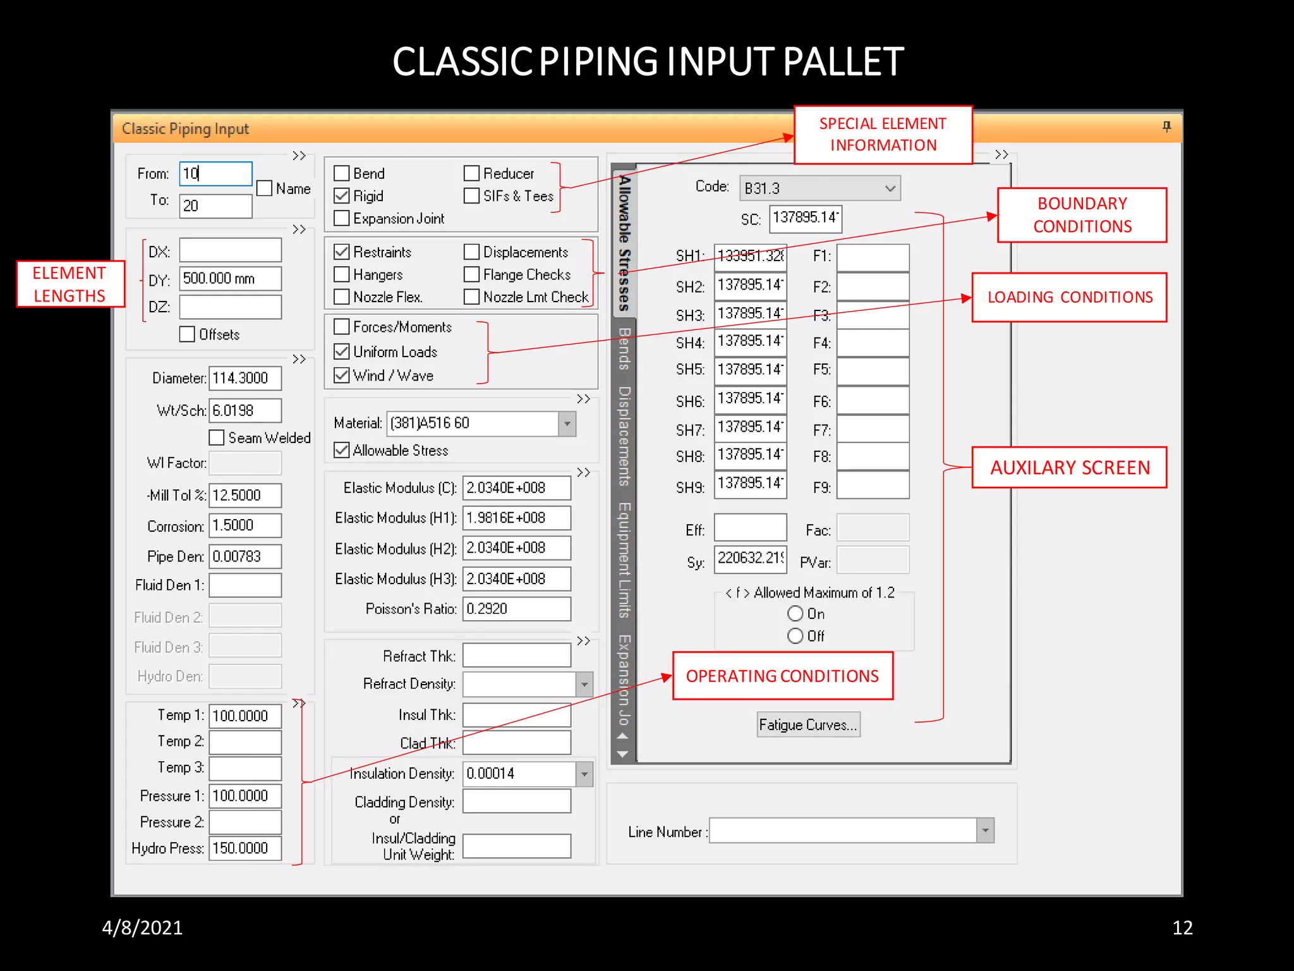Screen dimensions: 1294x971
Task: Open the Material dropdown arrow
Action: point(567,424)
